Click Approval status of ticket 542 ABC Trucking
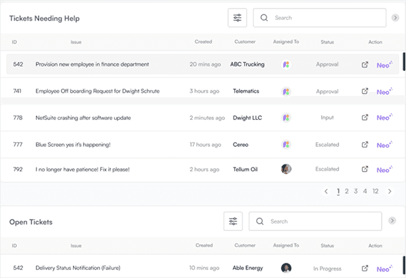The image size is (406, 278). point(327,64)
